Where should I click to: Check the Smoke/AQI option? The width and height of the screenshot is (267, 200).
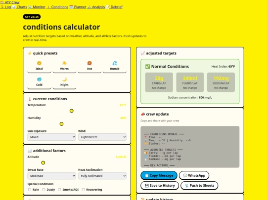(x=59, y=190)
